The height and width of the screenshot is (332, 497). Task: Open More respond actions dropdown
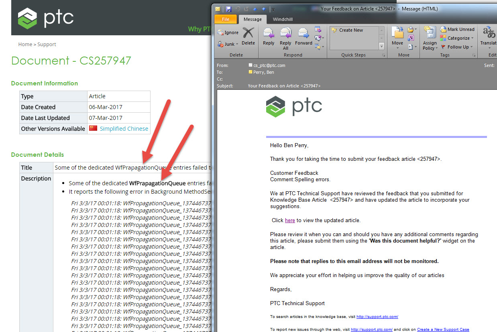pyautogui.click(x=319, y=47)
